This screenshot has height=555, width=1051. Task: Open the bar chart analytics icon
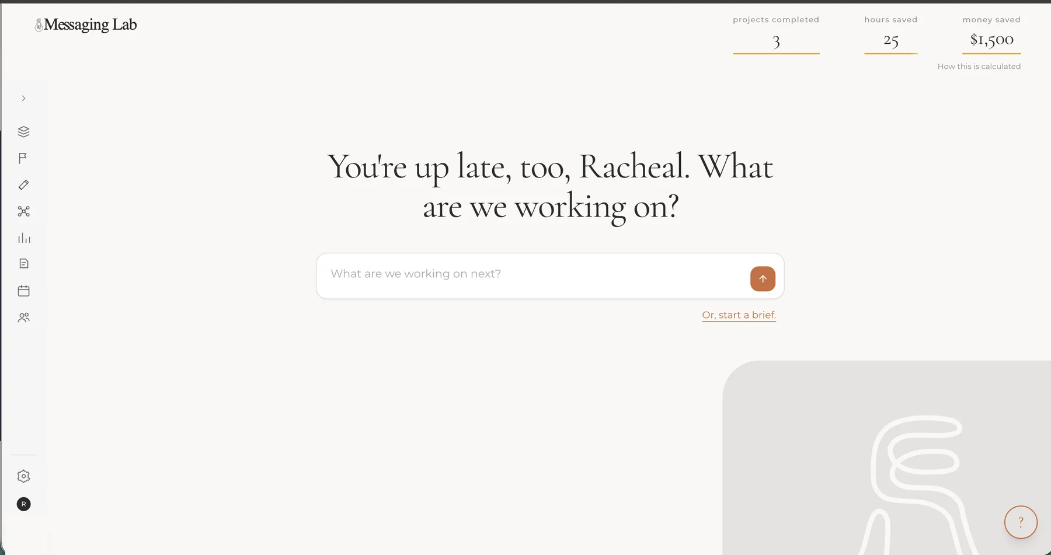[x=23, y=238]
